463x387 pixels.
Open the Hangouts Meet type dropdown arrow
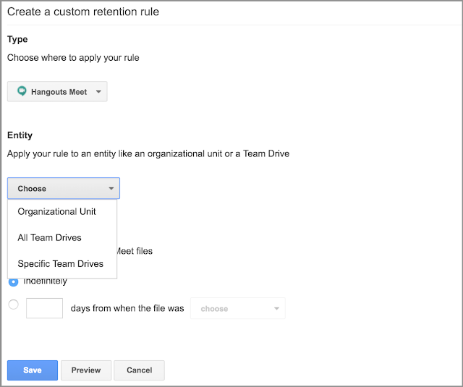point(98,92)
